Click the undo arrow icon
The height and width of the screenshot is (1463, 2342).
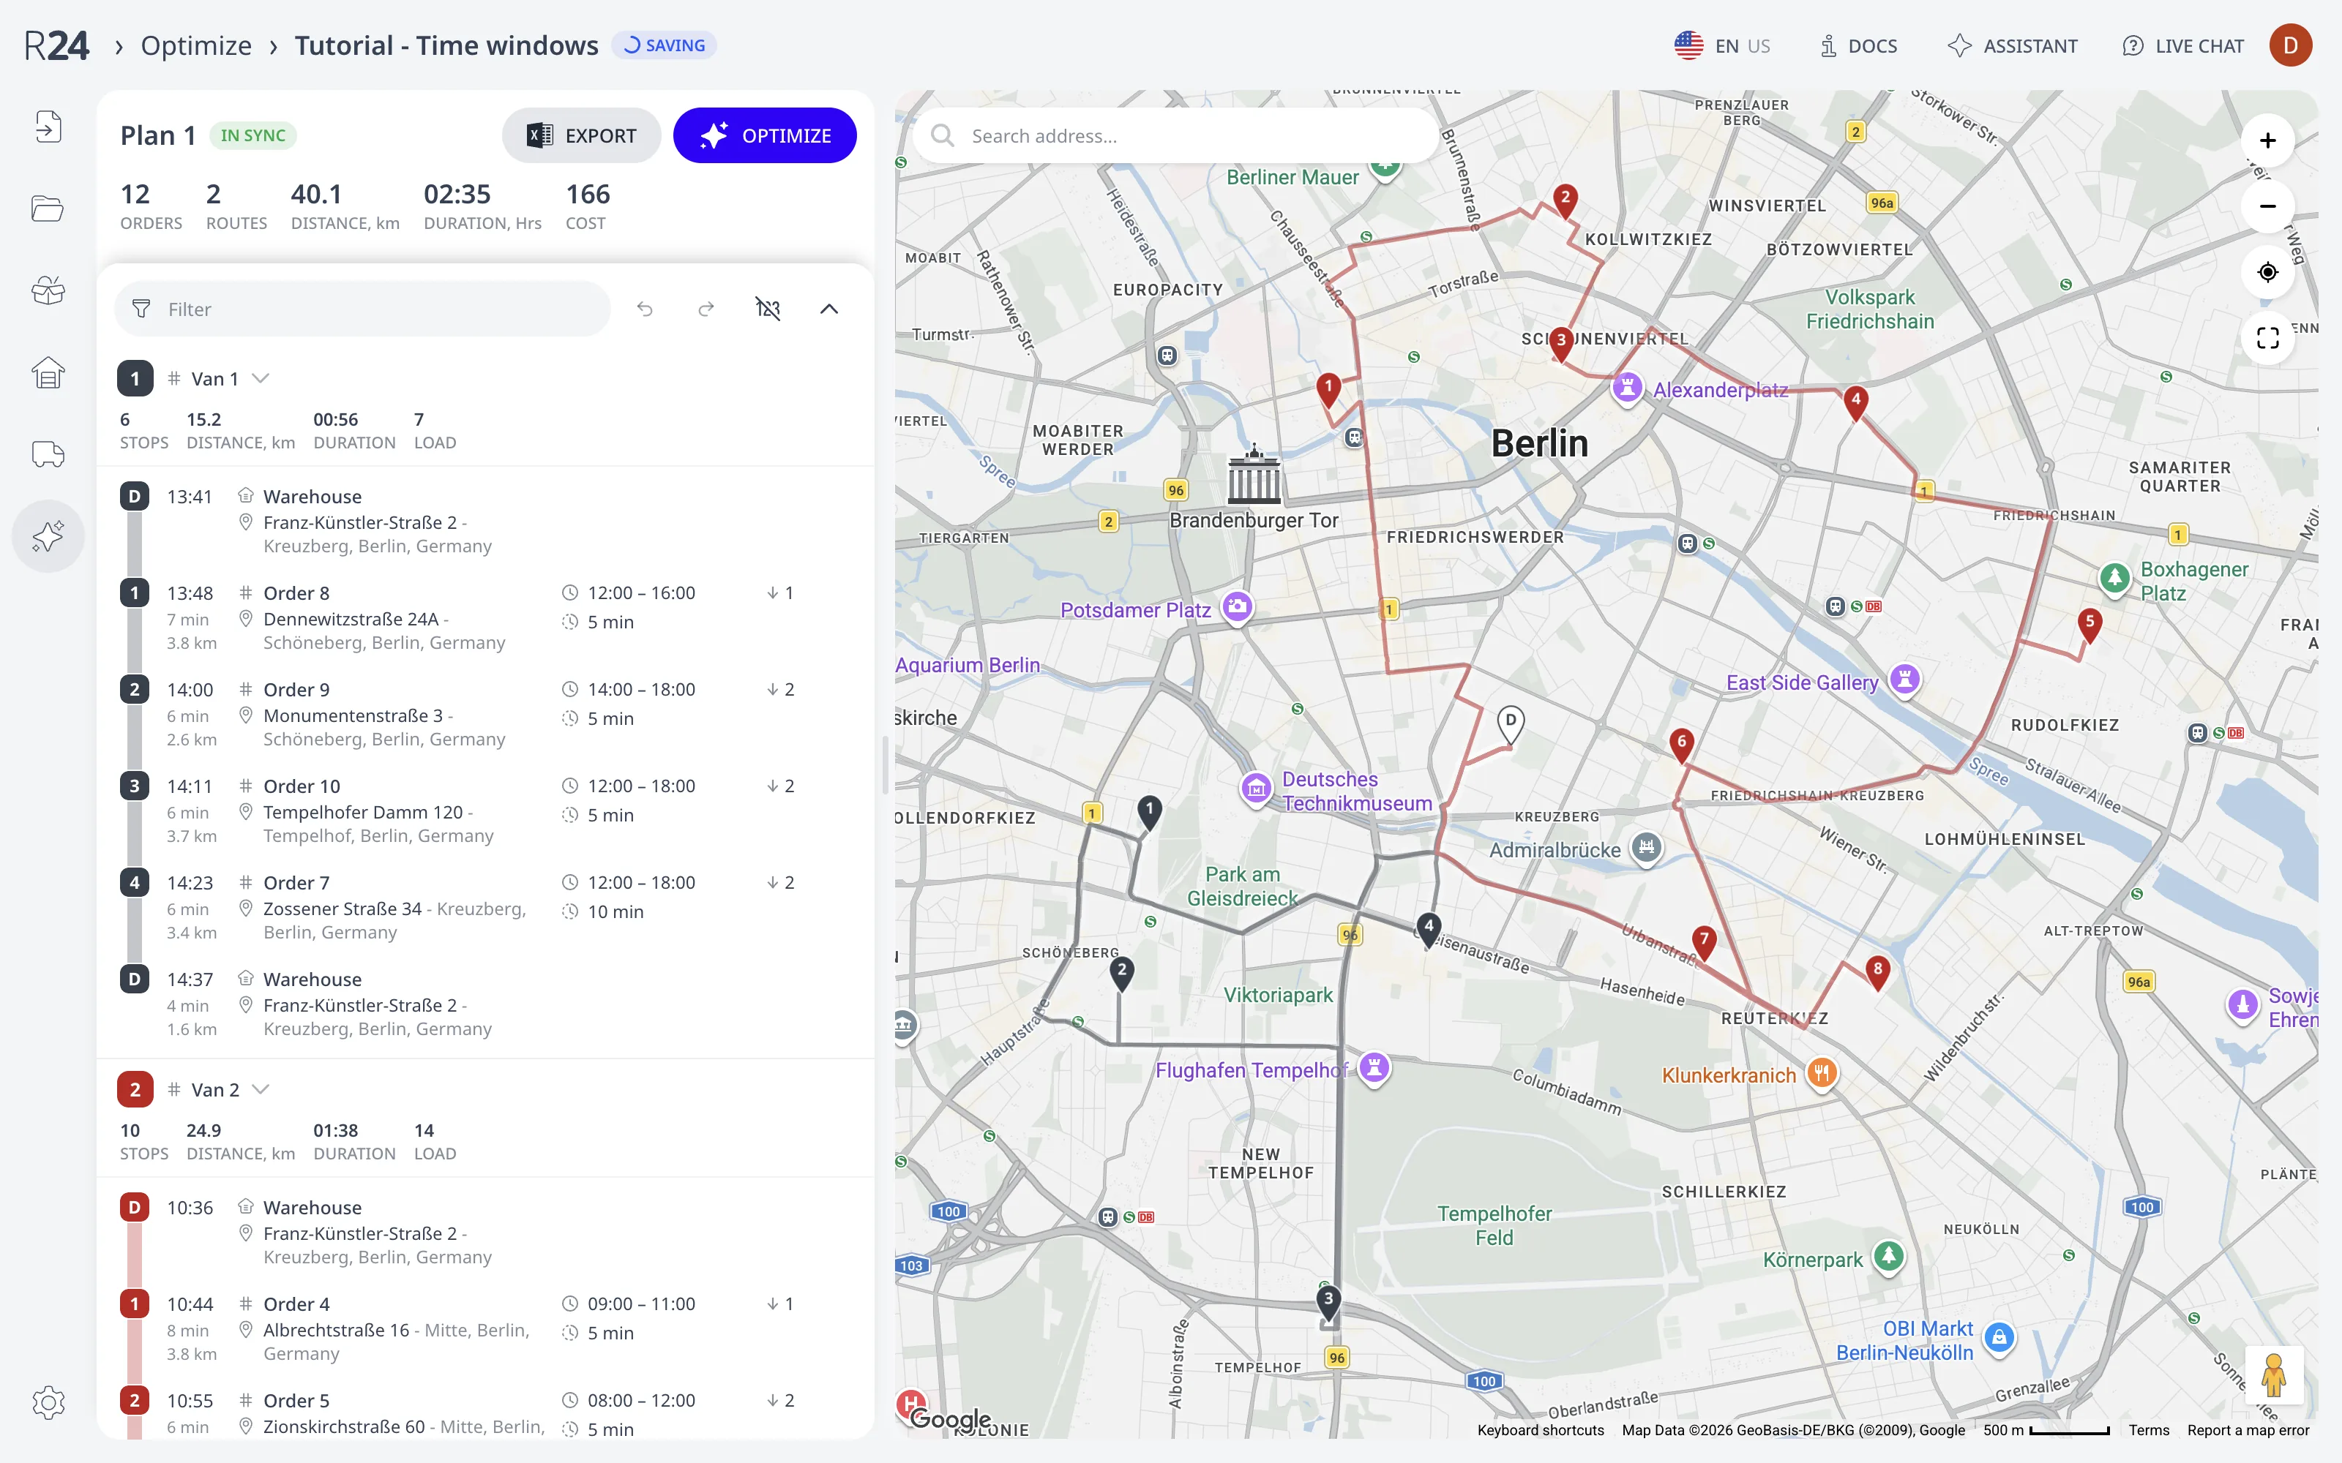645,309
